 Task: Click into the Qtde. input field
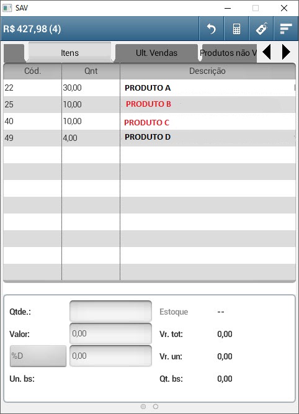[x=110, y=311]
